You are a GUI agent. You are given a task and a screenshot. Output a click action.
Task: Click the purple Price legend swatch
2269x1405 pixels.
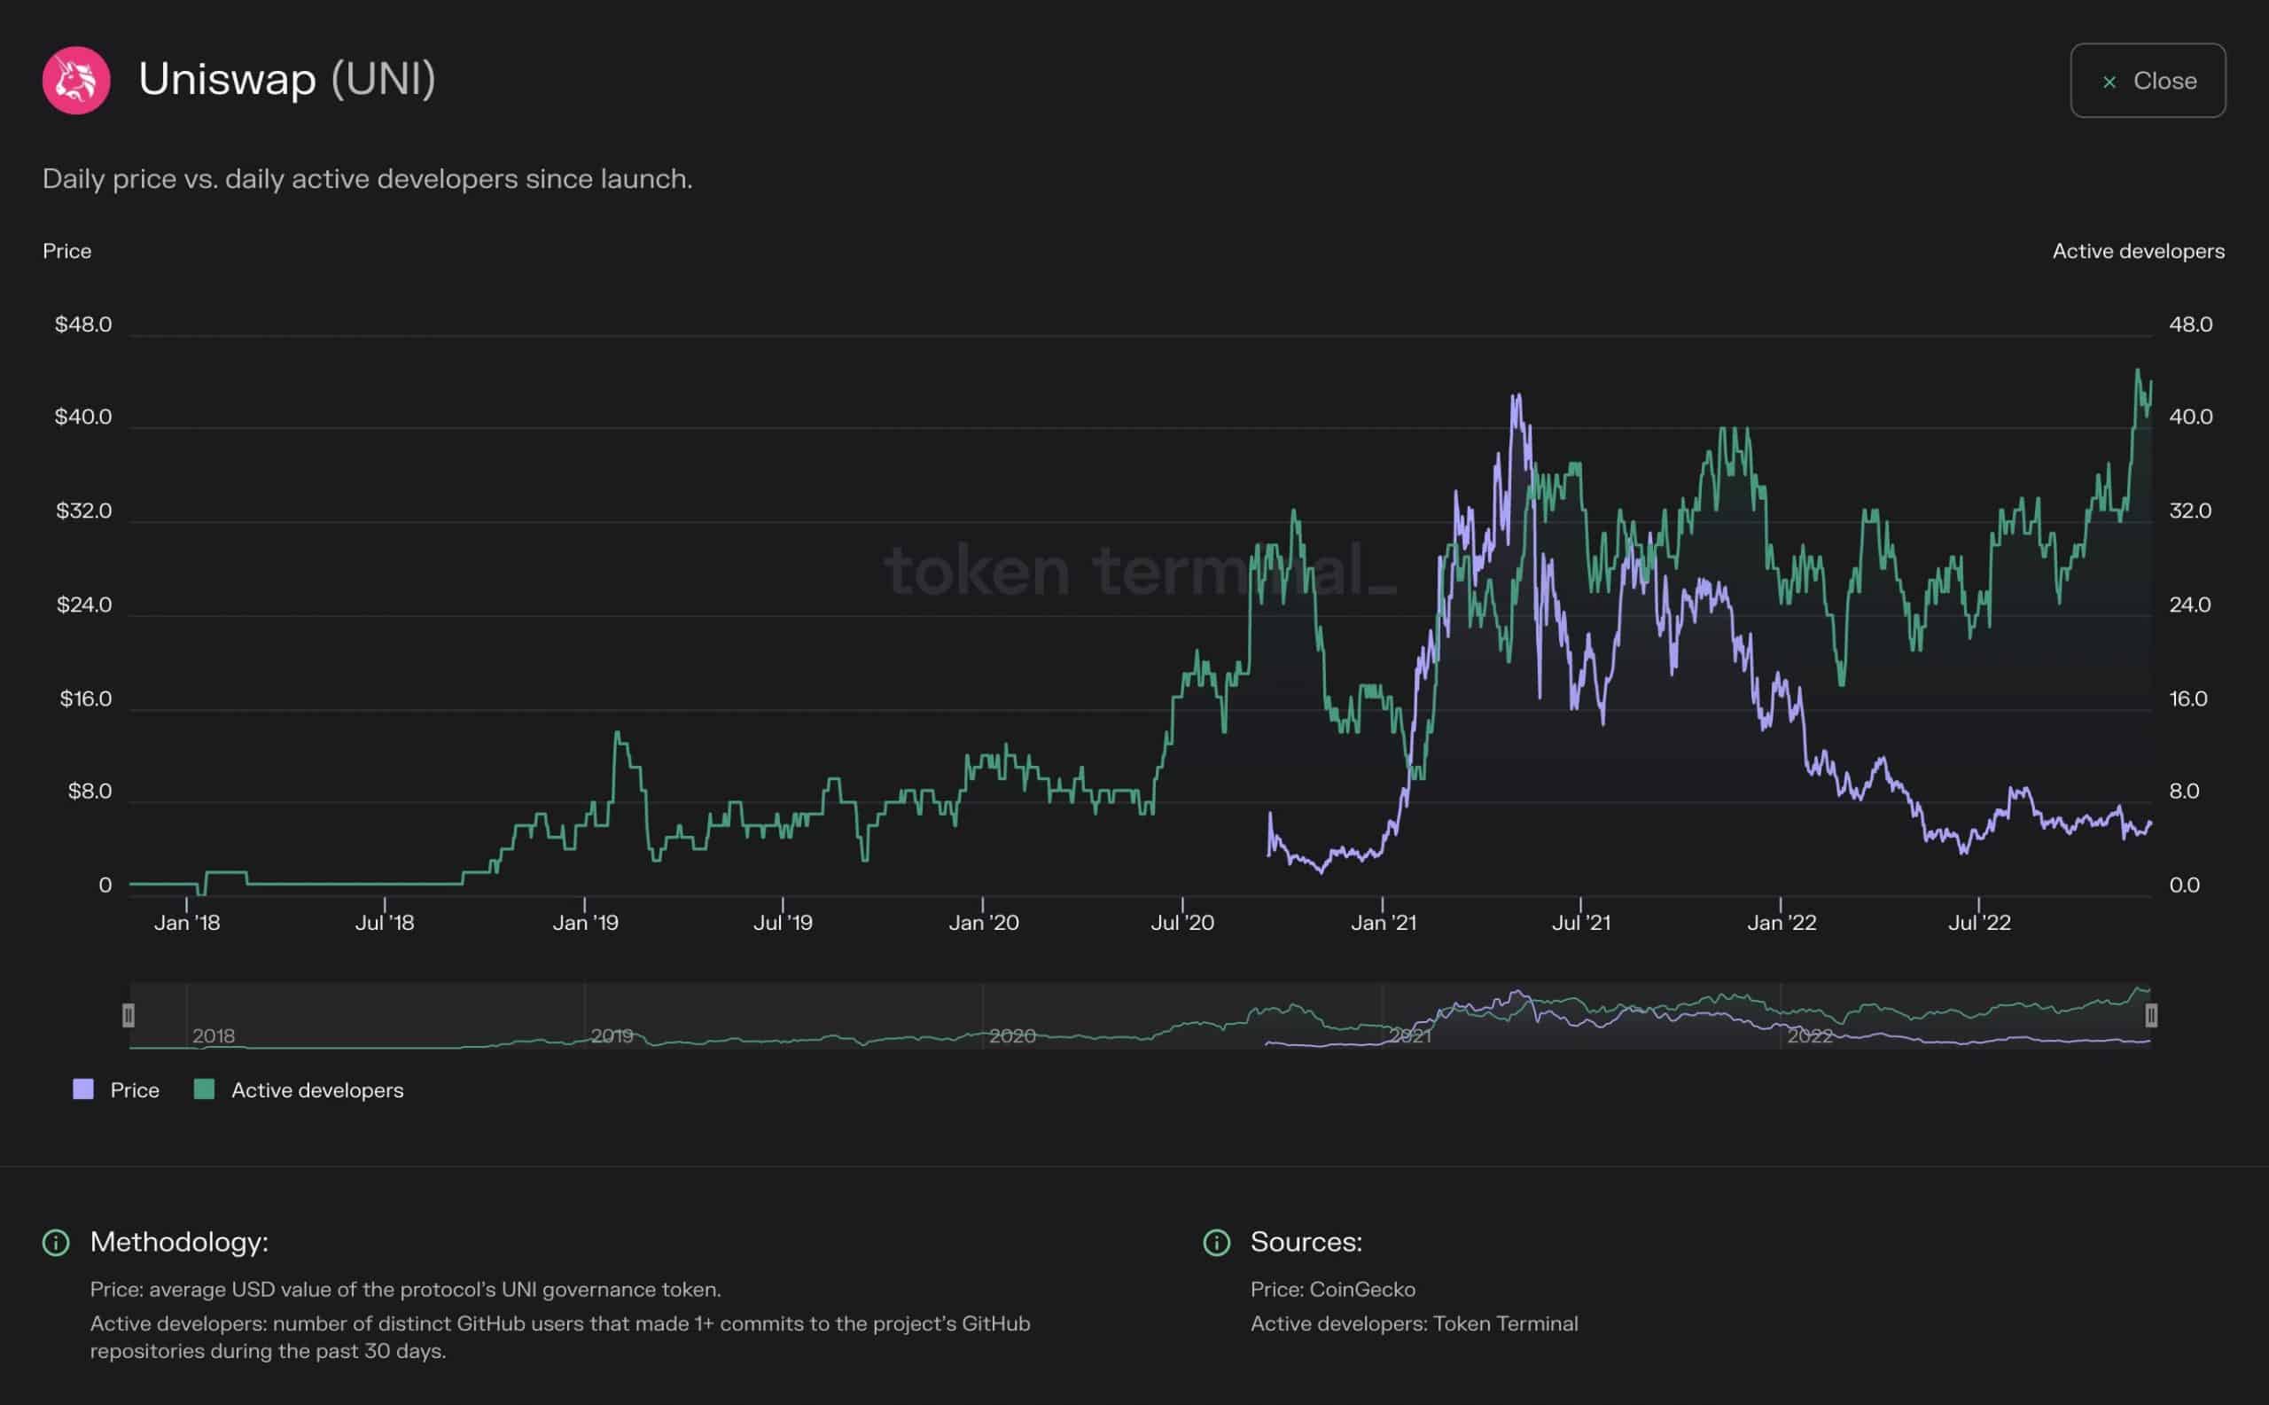click(83, 1090)
